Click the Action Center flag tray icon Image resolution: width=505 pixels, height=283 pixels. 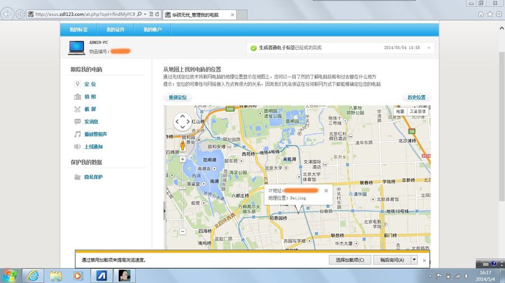(439, 276)
